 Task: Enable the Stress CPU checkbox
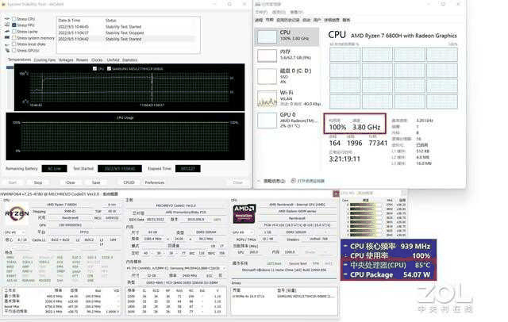tap(14, 19)
